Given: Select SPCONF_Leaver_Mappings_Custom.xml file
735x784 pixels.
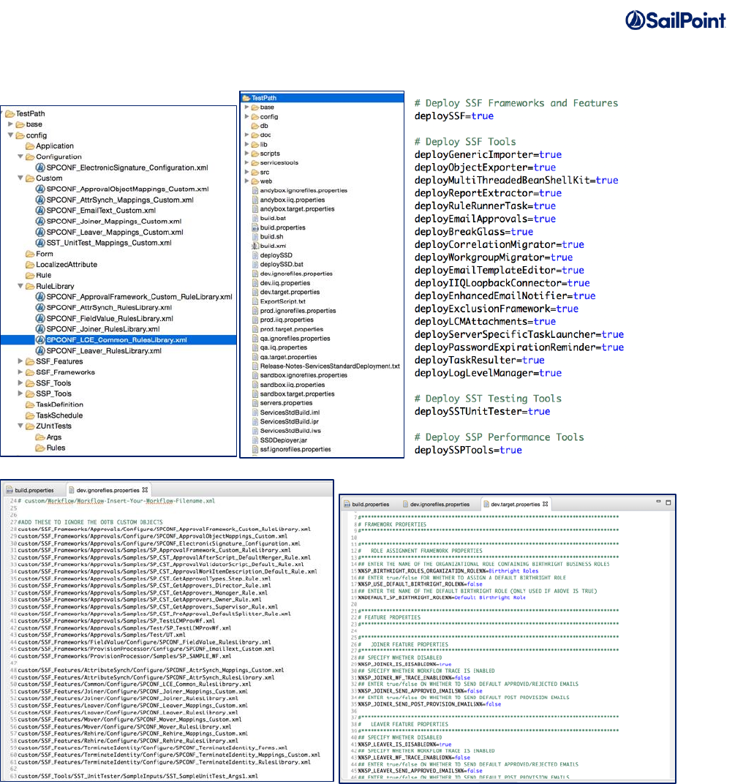Looking at the screenshot, I should click(x=115, y=233).
